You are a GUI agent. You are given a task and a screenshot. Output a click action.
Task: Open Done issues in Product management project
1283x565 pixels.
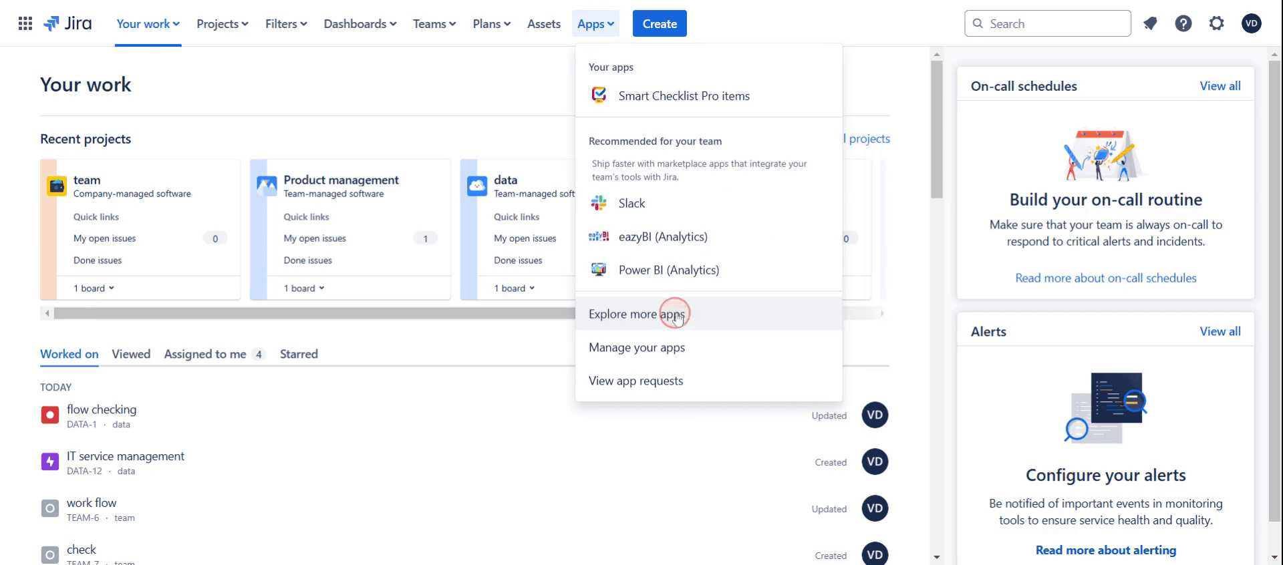point(307,260)
